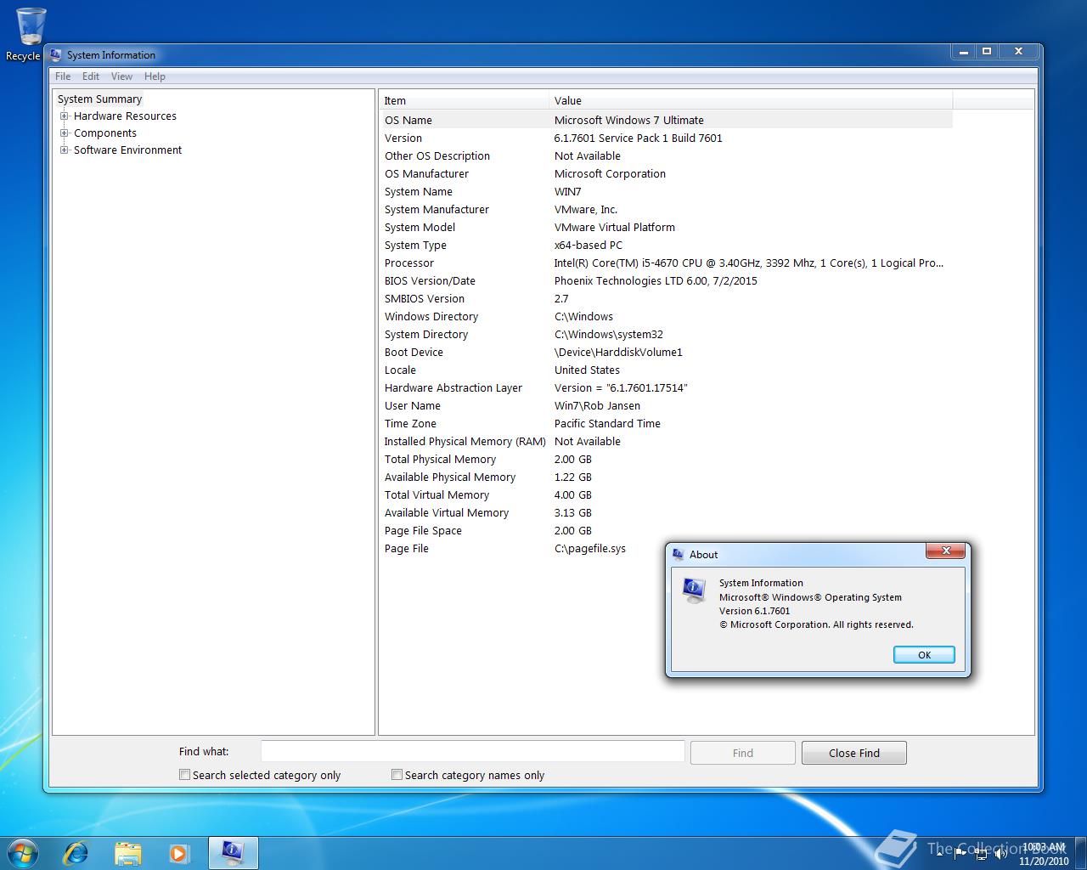The width and height of the screenshot is (1087, 870).
Task: Select Components tree label
Action: point(104,133)
